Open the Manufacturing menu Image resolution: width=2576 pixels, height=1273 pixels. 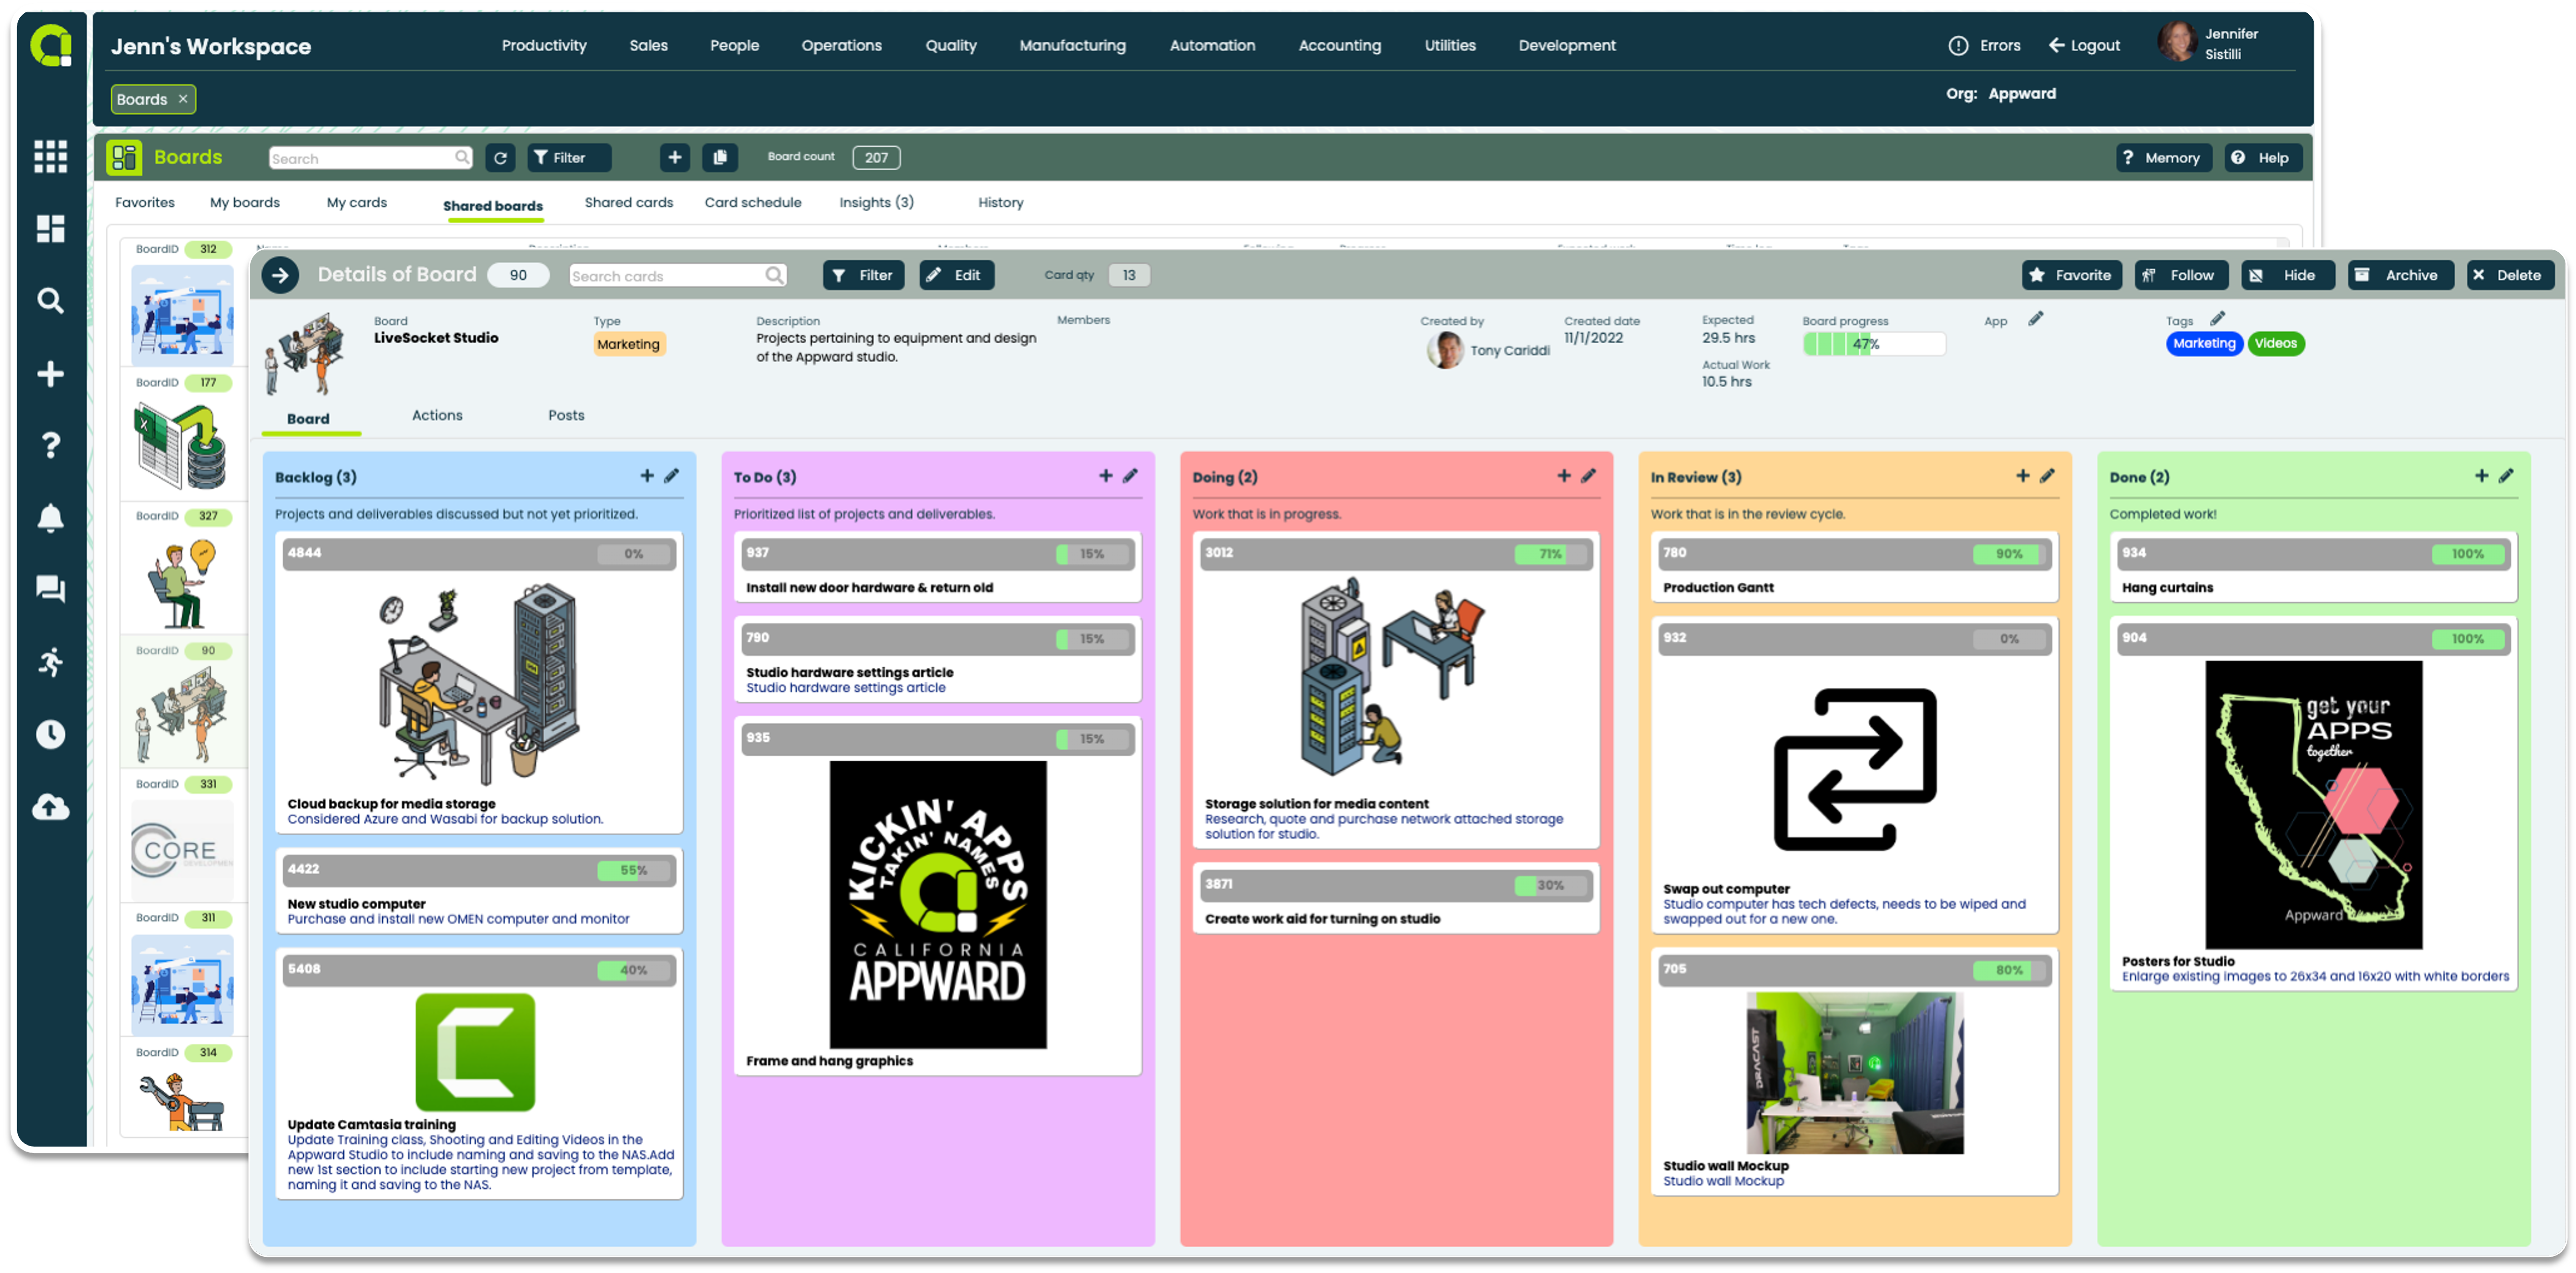click(x=1073, y=46)
